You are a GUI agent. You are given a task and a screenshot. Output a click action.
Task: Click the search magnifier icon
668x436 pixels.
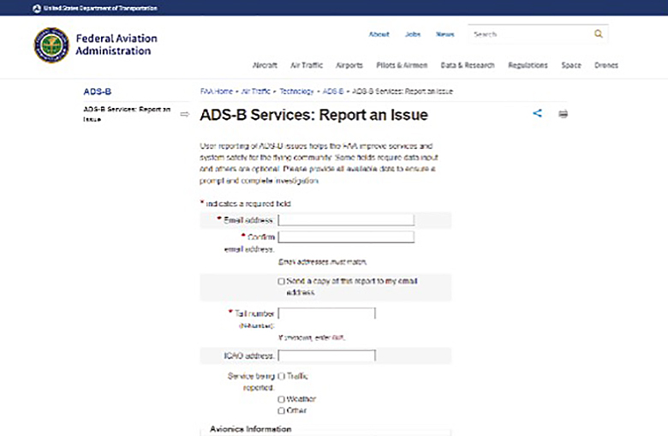[x=598, y=33]
